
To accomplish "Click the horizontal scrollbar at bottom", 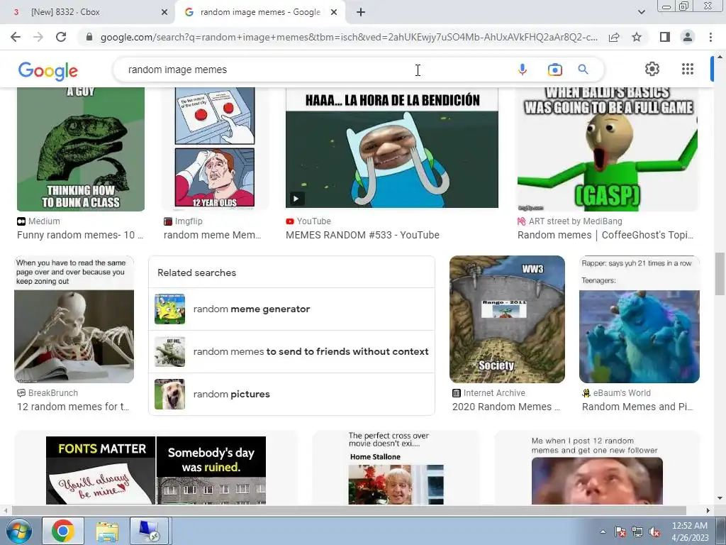I will pos(350,510).
